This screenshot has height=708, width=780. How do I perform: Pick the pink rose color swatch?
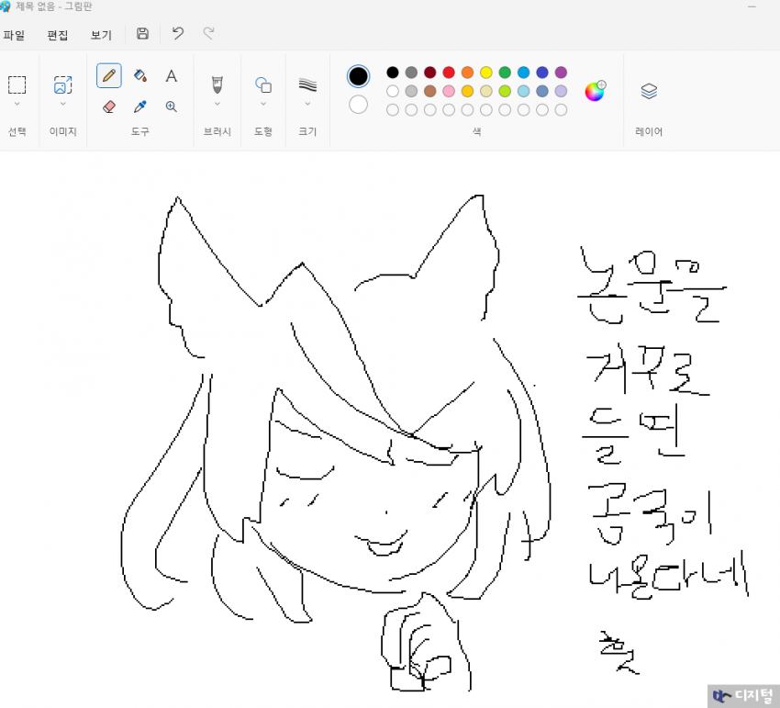point(449,91)
